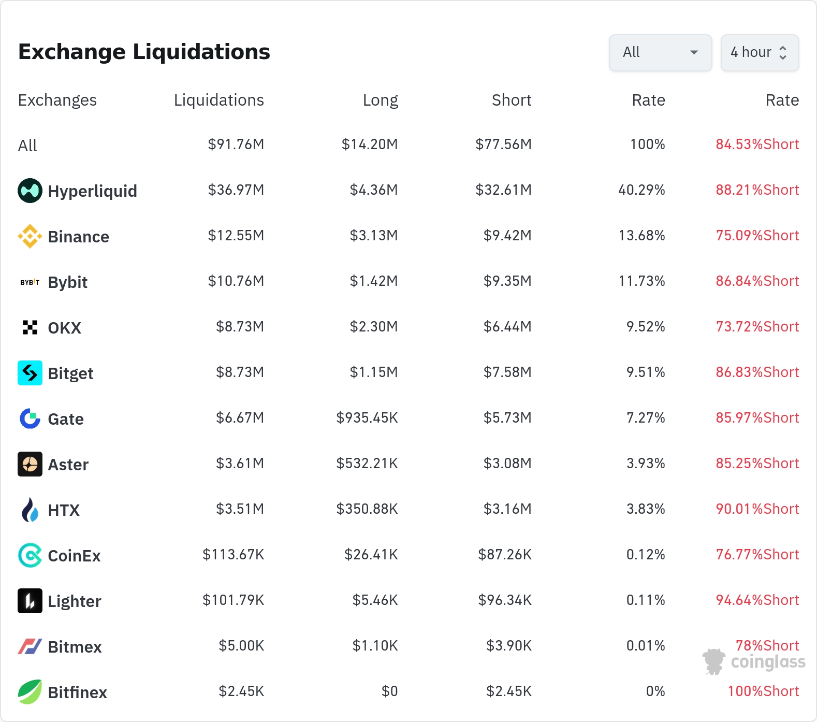The height and width of the screenshot is (722, 817).
Task: Open the 4 hour timeframe selector
Action: point(760,52)
